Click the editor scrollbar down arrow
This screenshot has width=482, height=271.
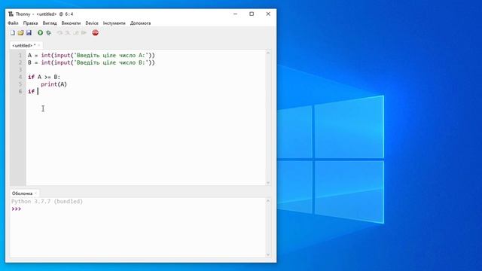(268, 183)
